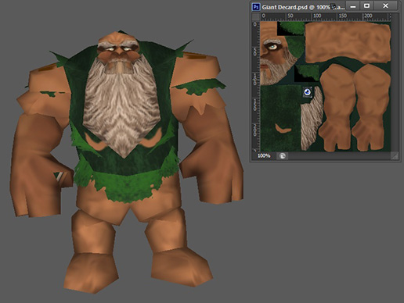Click the blue eye swatch on texture canvas

[x=308, y=92]
